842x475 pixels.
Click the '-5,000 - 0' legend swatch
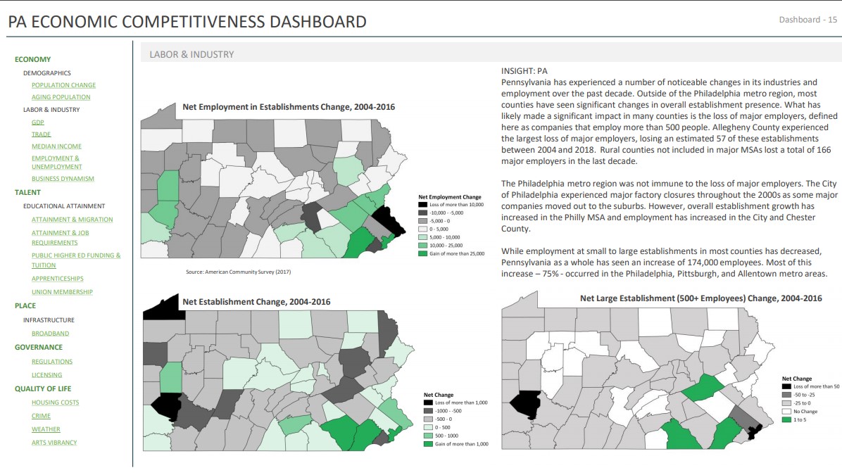click(x=422, y=221)
